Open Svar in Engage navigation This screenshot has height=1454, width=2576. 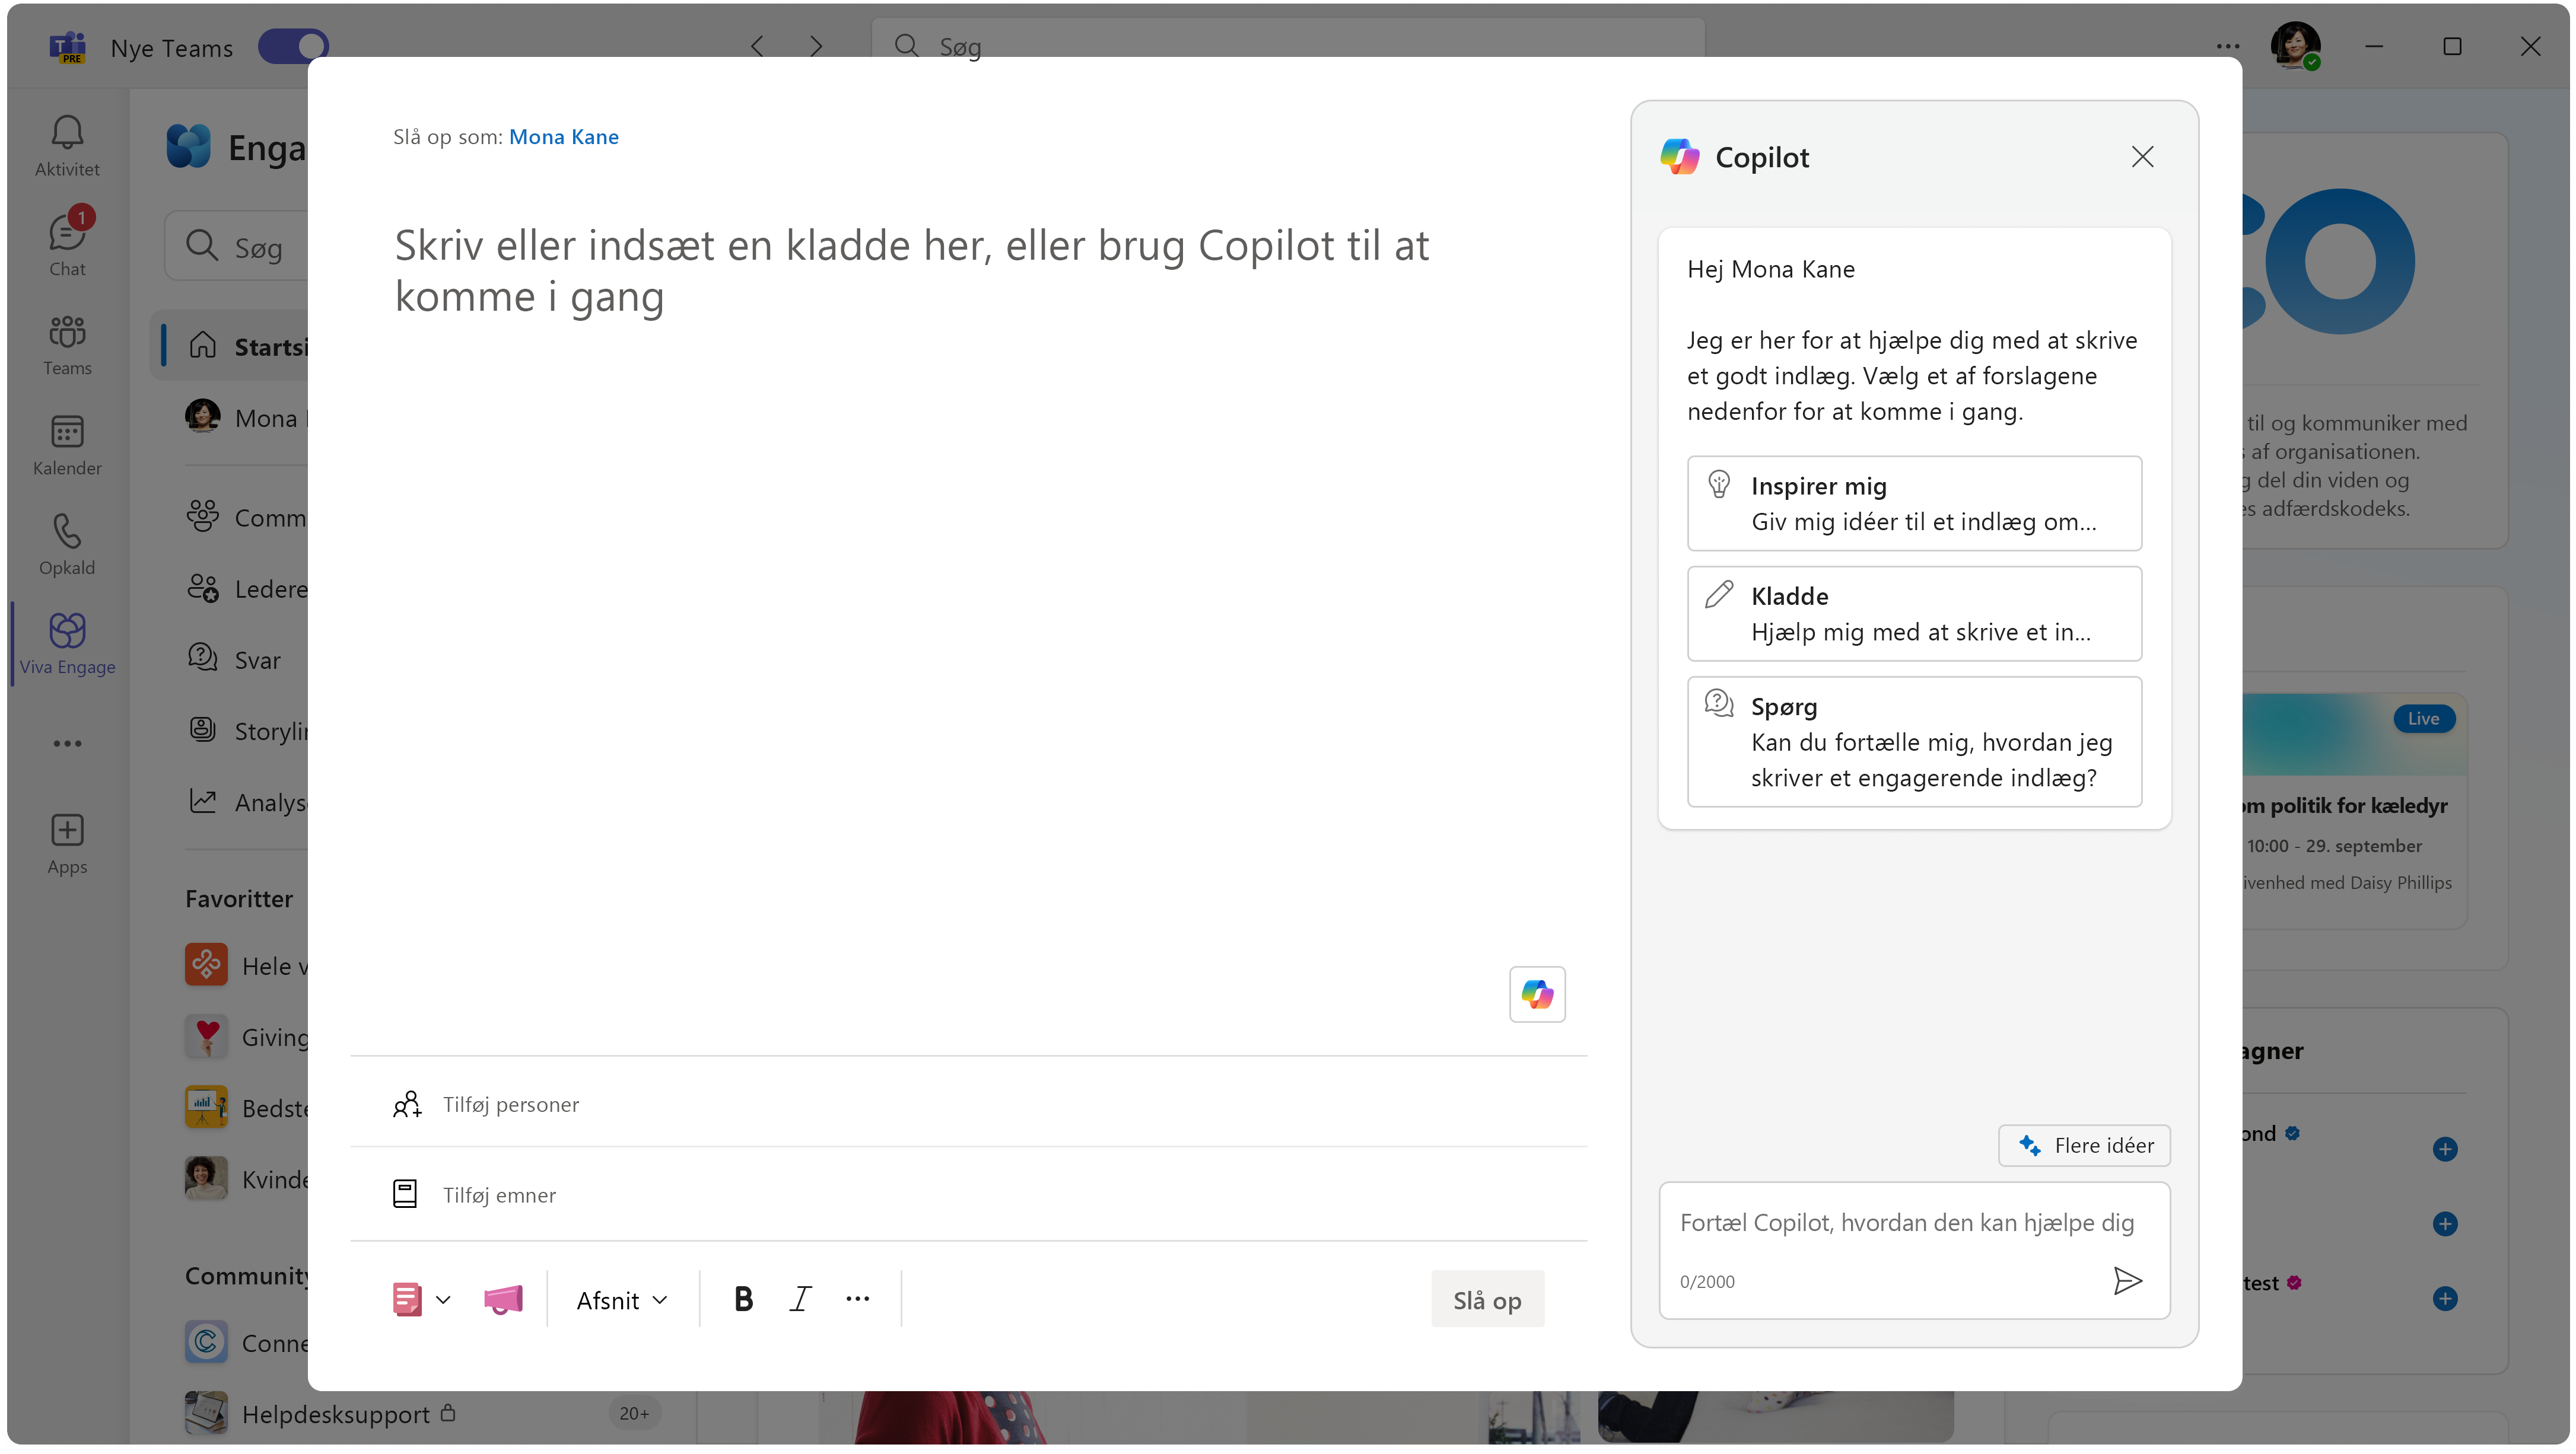pos(234,659)
